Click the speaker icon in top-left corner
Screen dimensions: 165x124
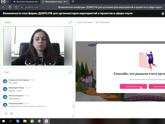point(3,2)
